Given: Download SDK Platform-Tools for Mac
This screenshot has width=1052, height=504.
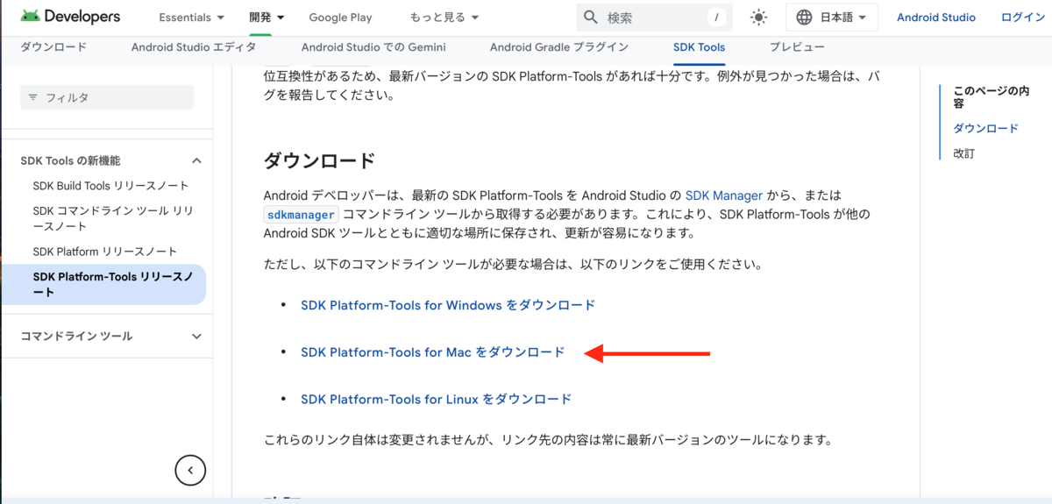Looking at the screenshot, I should pyautogui.click(x=433, y=352).
